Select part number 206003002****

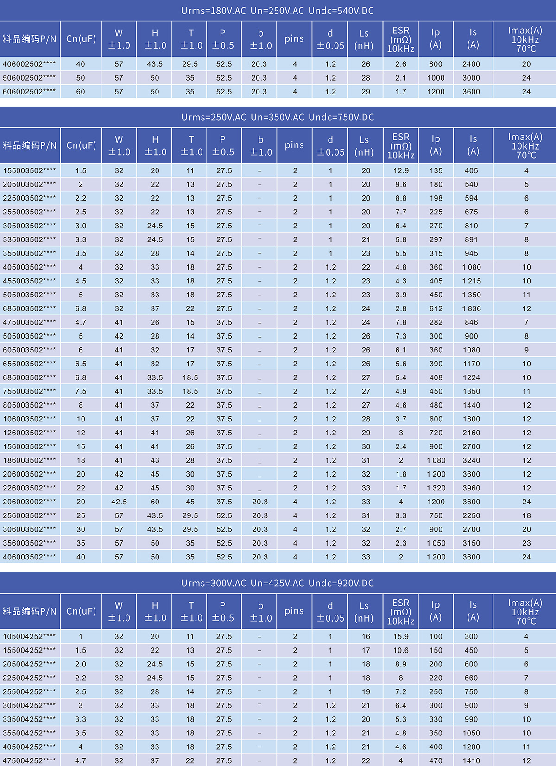pos(29,502)
